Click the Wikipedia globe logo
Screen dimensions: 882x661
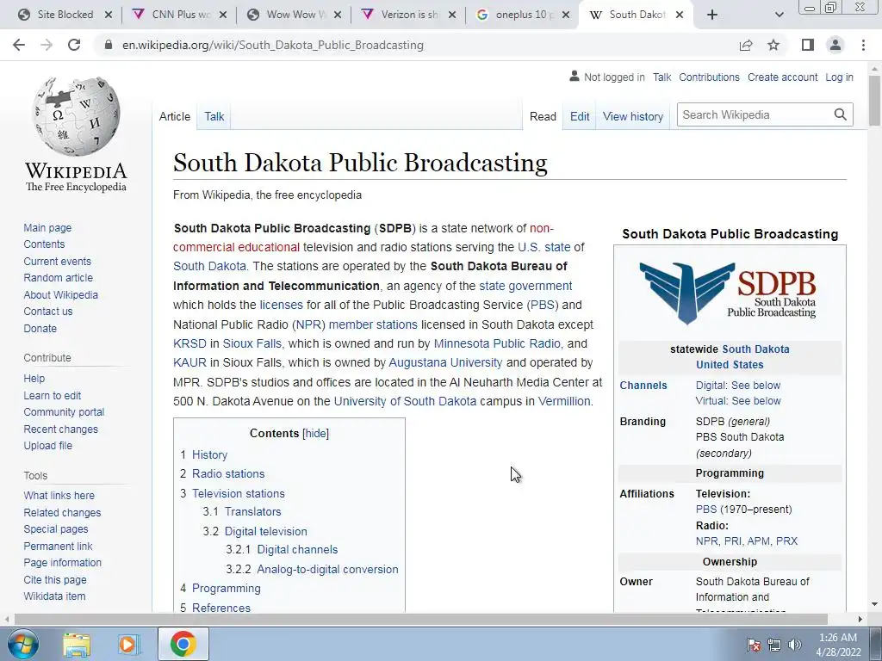point(76,116)
